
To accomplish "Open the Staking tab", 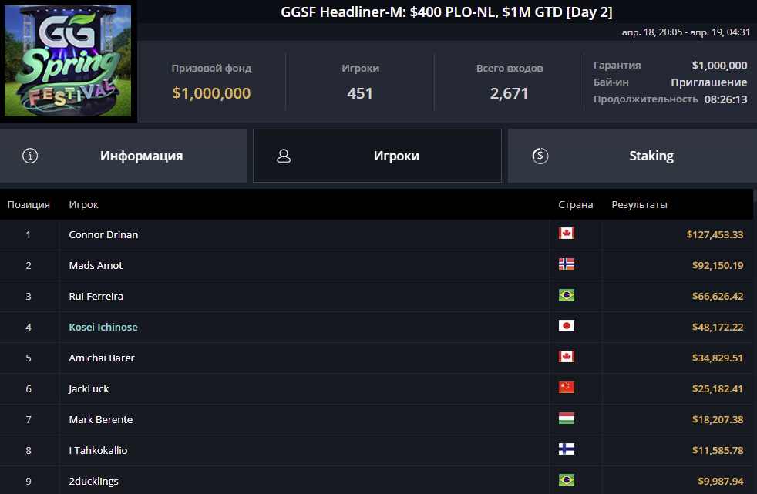I will point(632,156).
